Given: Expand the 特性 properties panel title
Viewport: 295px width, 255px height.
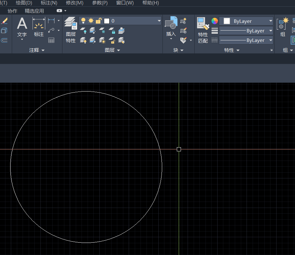Looking at the screenshot, I should point(232,50).
